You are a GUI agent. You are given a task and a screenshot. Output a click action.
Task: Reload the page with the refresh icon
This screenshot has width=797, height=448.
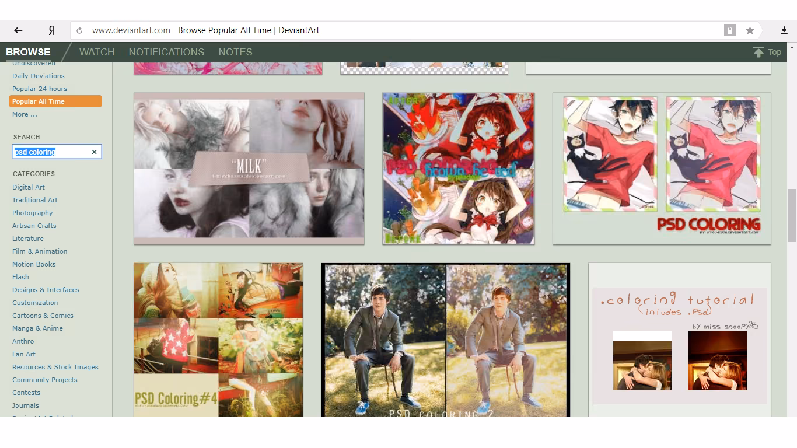point(79,30)
